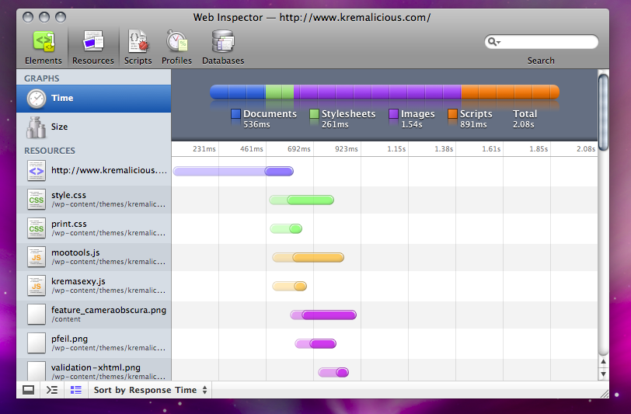The image size is (631, 414).
Task: Click the vertical scrollbar thumb
Action: click(603, 113)
